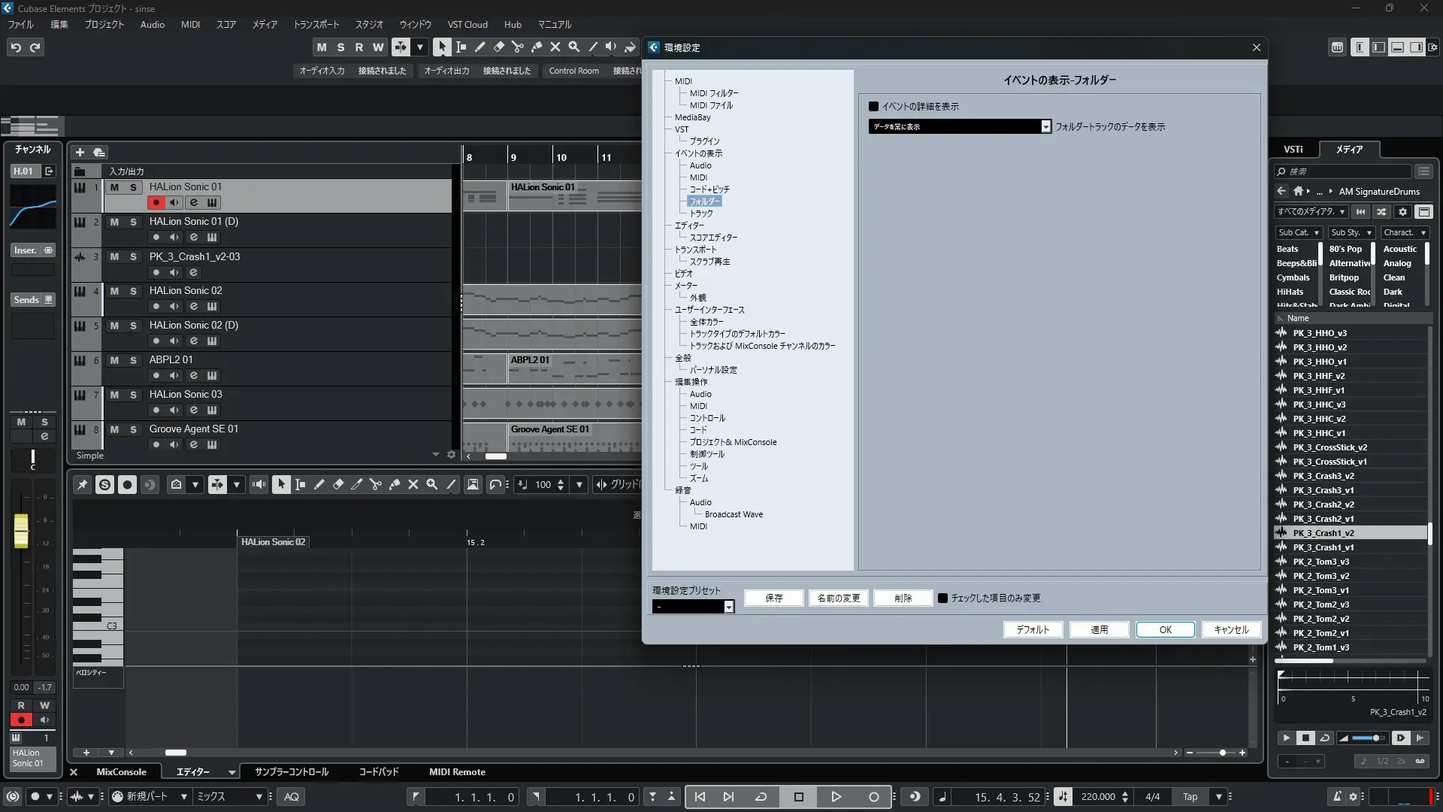Click the デフォルト button
The height and width of the screenshot is (812, 1443).
pyautogui.click(x=1033, y=630)
